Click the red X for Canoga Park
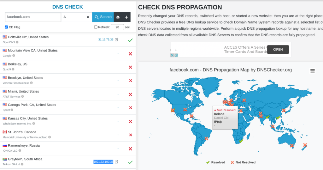Viewport: 323px width, 170px height. (x=131, y=108)
